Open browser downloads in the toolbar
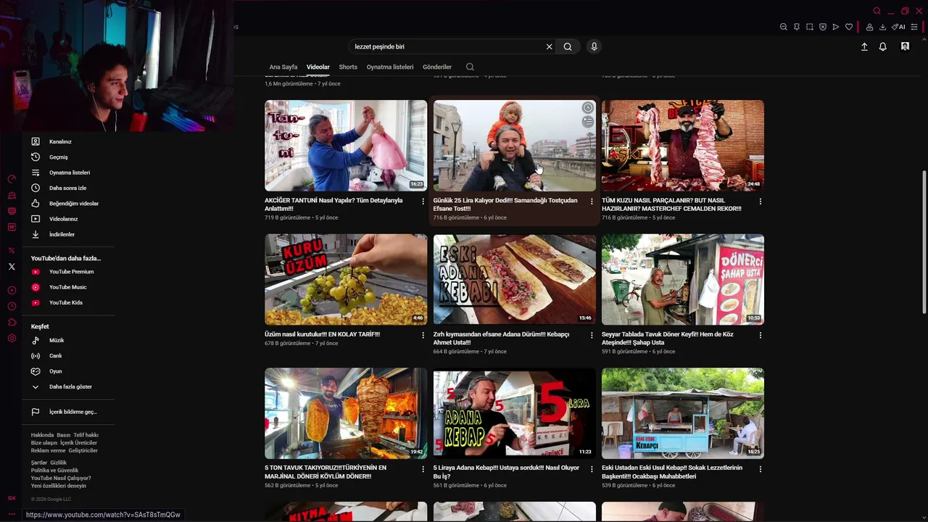This screenshot has height=522, width=928. (x=882, y=27)
